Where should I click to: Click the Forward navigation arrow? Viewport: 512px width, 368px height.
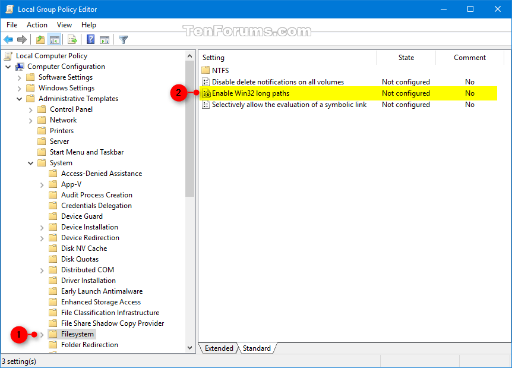[x=22, y=39]
